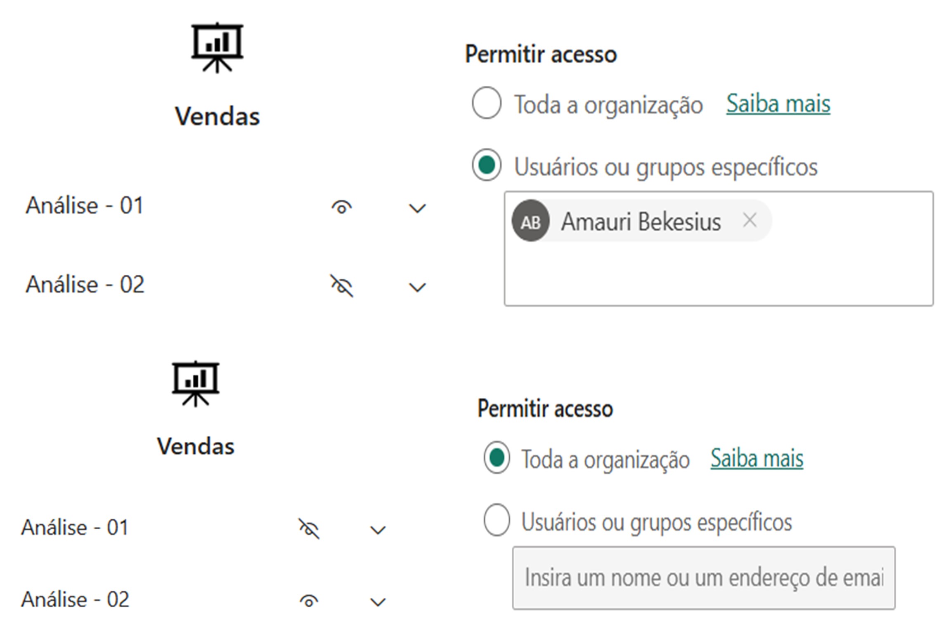Expand Análise - 01 chevron in the bottom list
Screen dimensions: 939x644
pyautogui.click(x=378, y=530)
